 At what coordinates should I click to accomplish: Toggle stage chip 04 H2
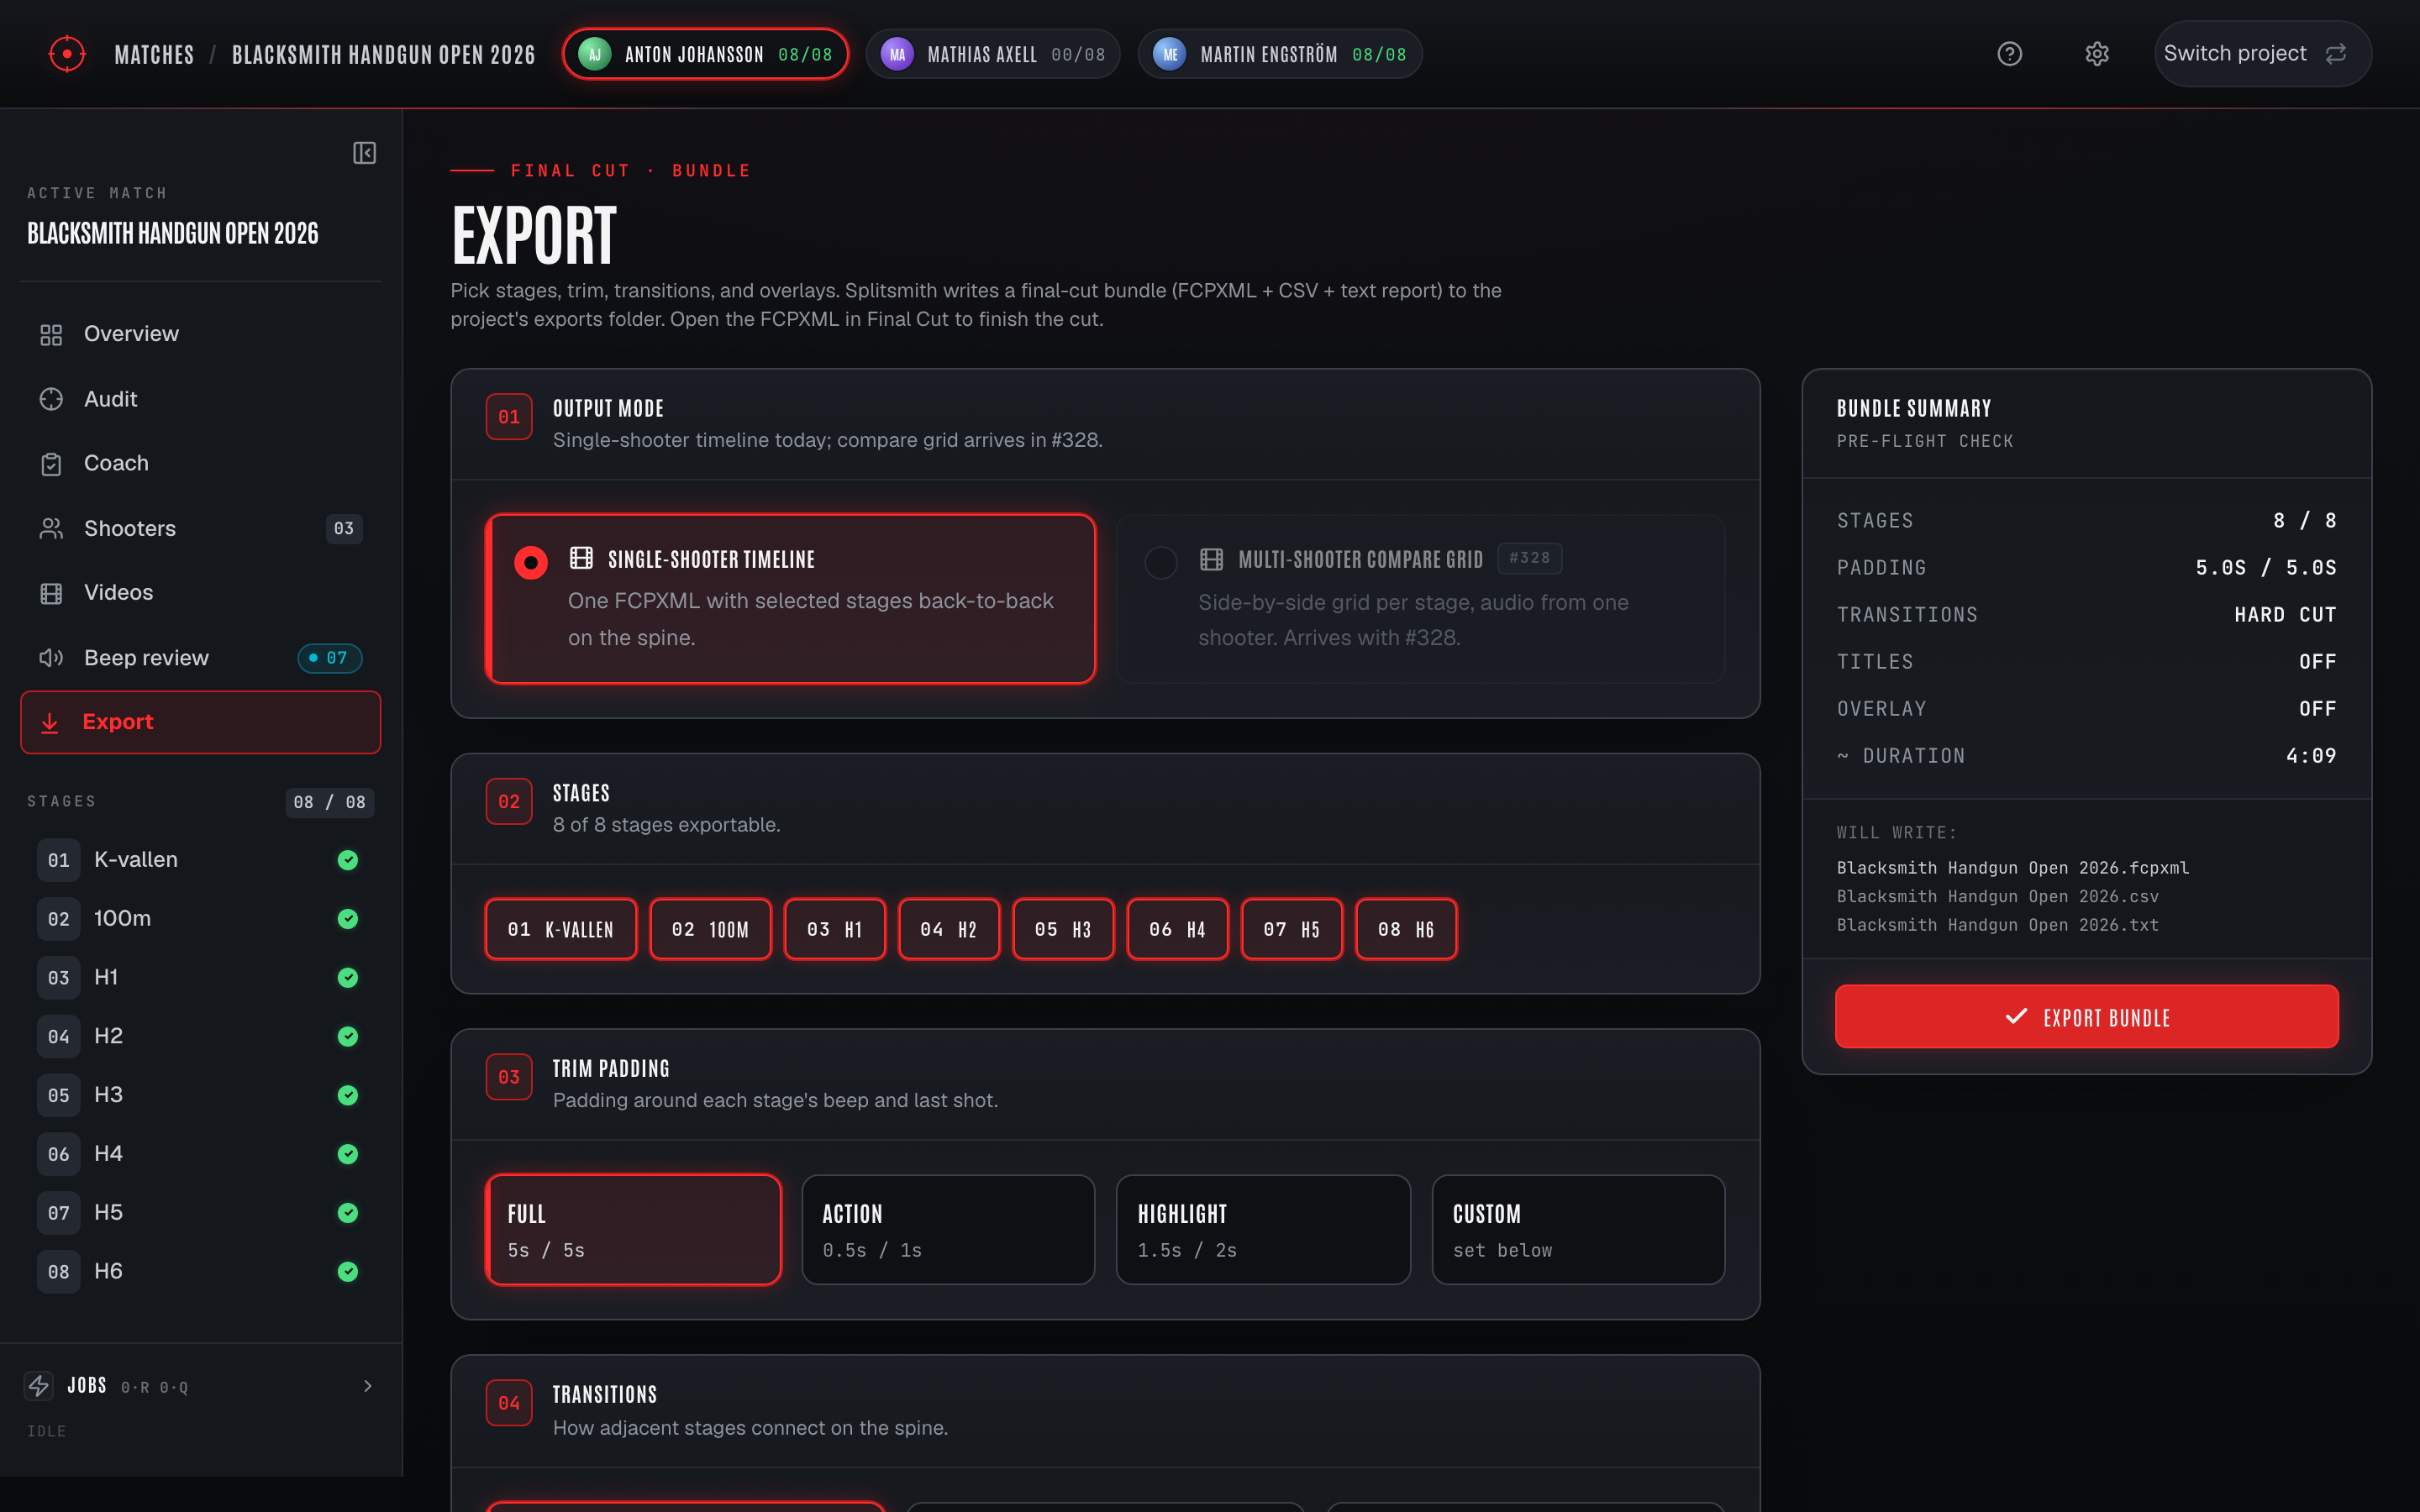(x=949, y=929)
